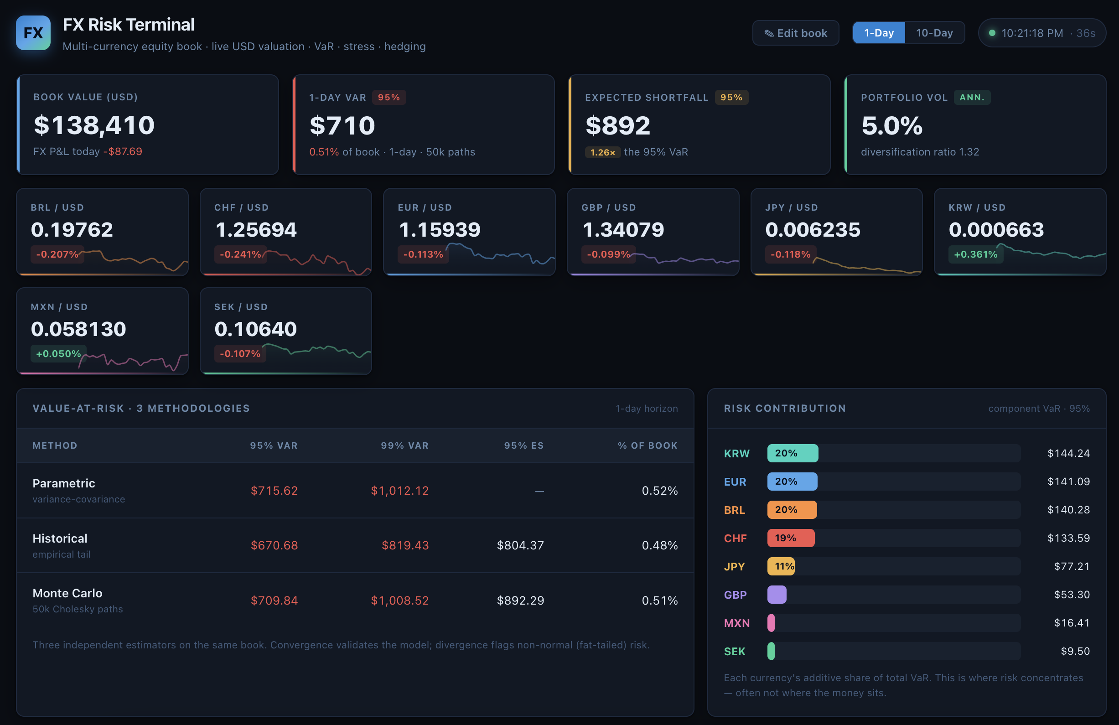Screen dimensions: 1119x725
Task: Click Monte Carlo ES value $892.29
Action: tap(520, 601)
